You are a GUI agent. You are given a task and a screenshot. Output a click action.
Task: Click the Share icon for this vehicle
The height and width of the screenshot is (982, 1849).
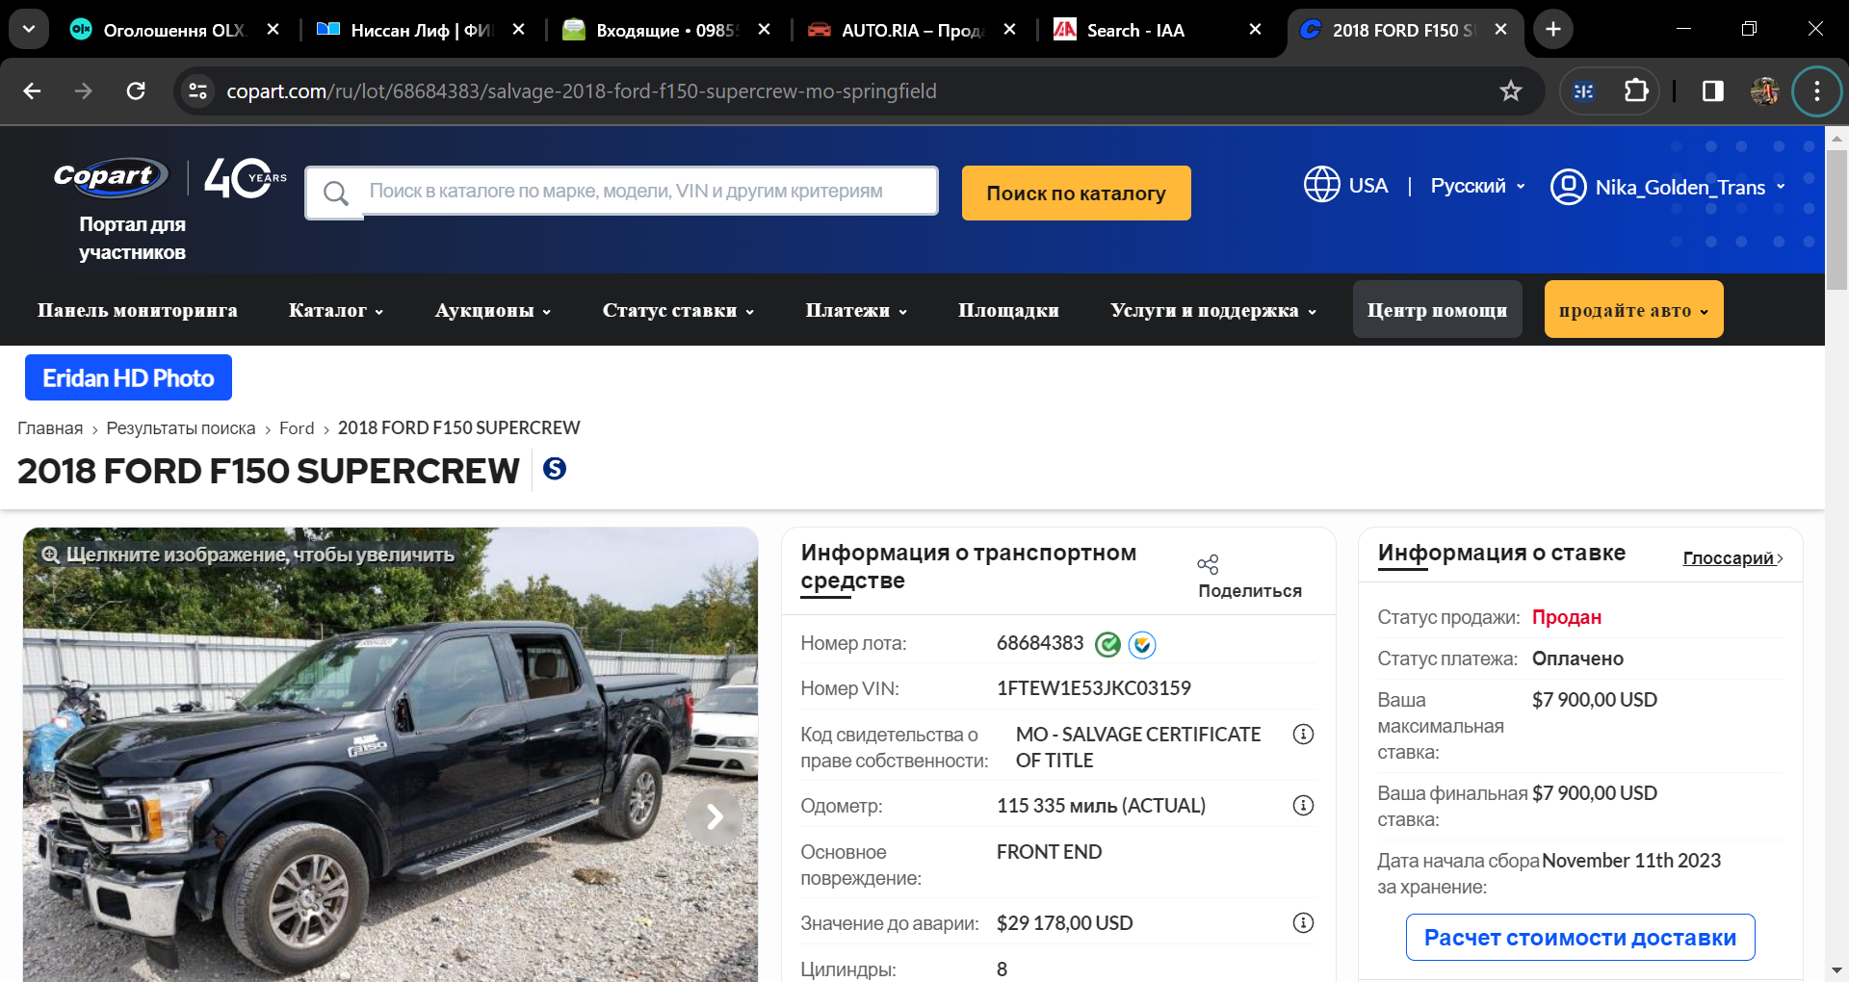[1208, 564]
